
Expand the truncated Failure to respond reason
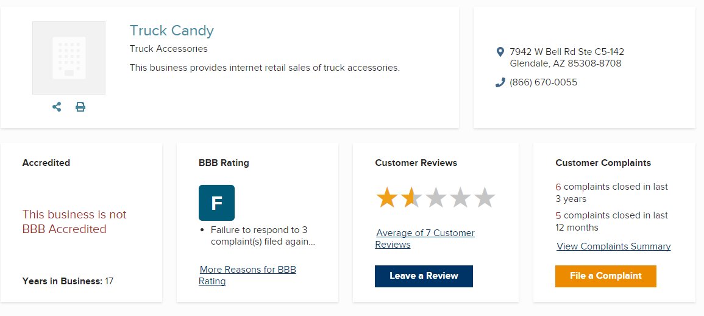point(263,236)
